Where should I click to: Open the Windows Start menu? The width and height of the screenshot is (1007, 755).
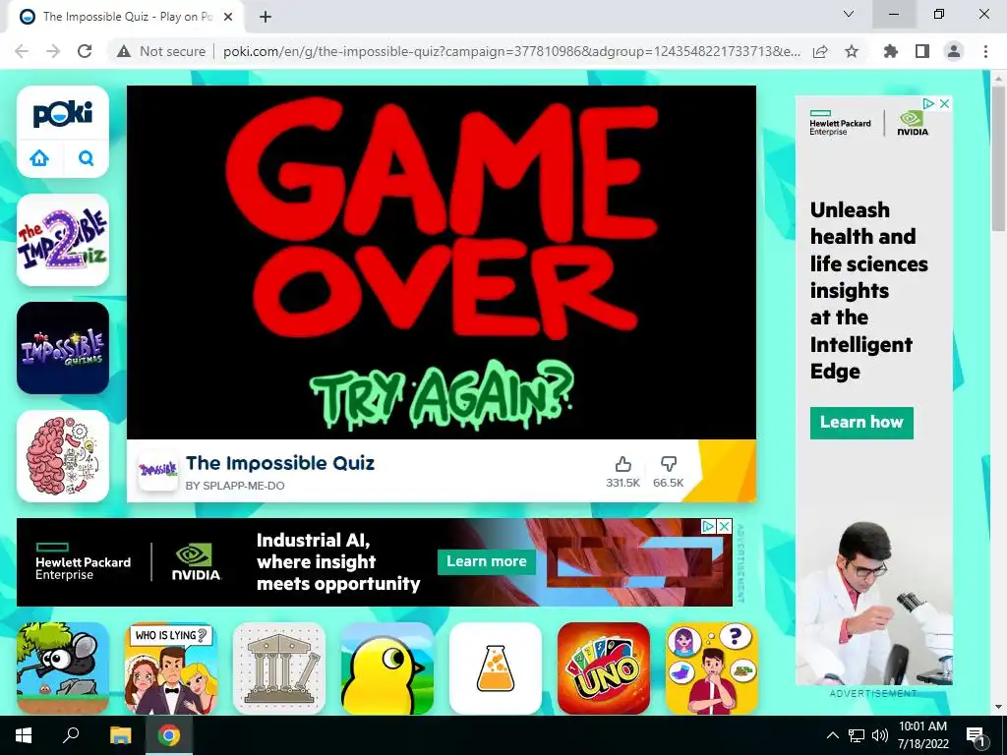pyautogui.click(x=24, y=735)
